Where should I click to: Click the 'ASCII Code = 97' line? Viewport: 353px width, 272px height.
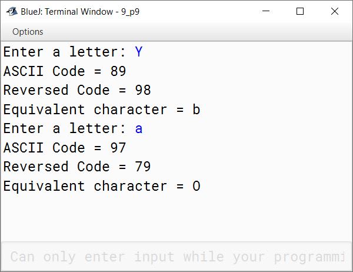point(65,148)
